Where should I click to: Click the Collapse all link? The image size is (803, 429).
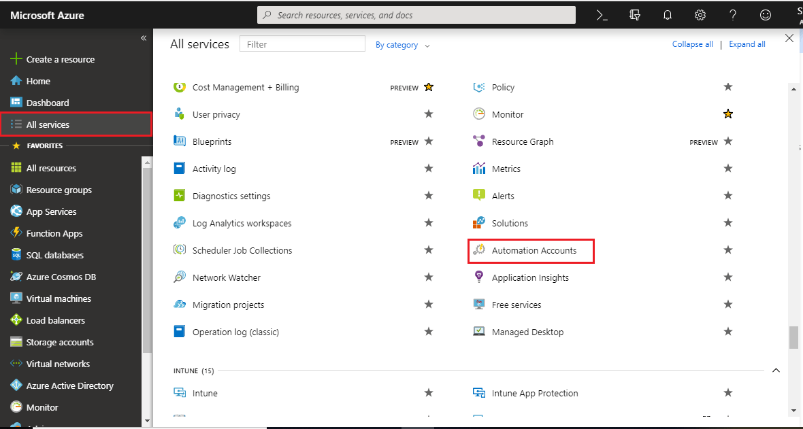coord(692,45)
